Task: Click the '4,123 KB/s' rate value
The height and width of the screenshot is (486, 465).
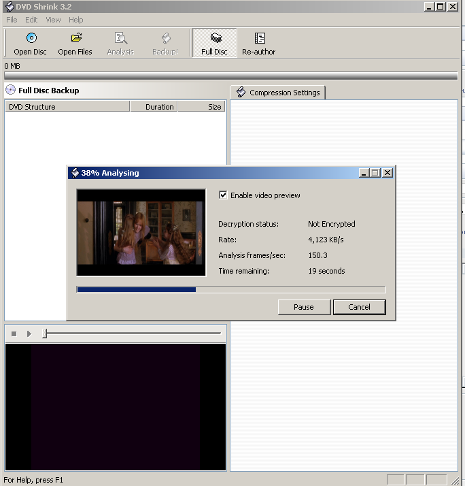Action: pos(326,240)
